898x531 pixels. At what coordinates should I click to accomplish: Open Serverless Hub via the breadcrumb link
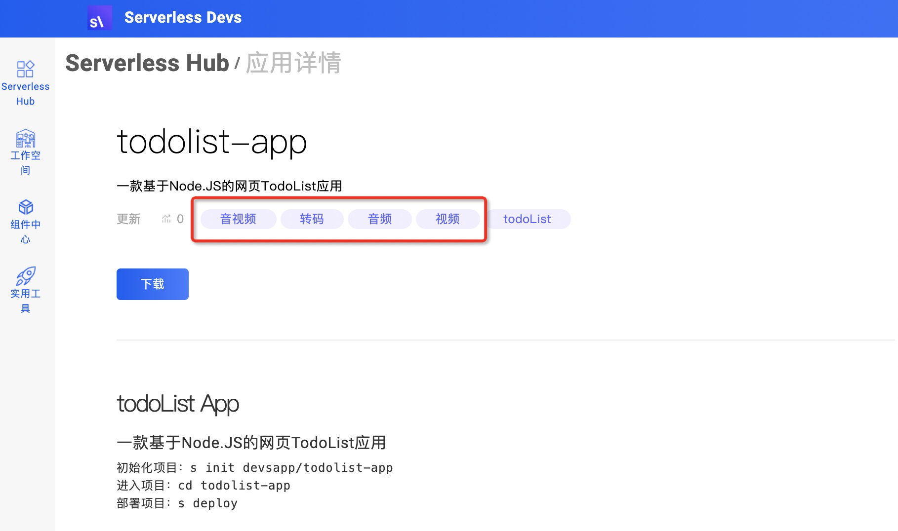tap(147, 63)
